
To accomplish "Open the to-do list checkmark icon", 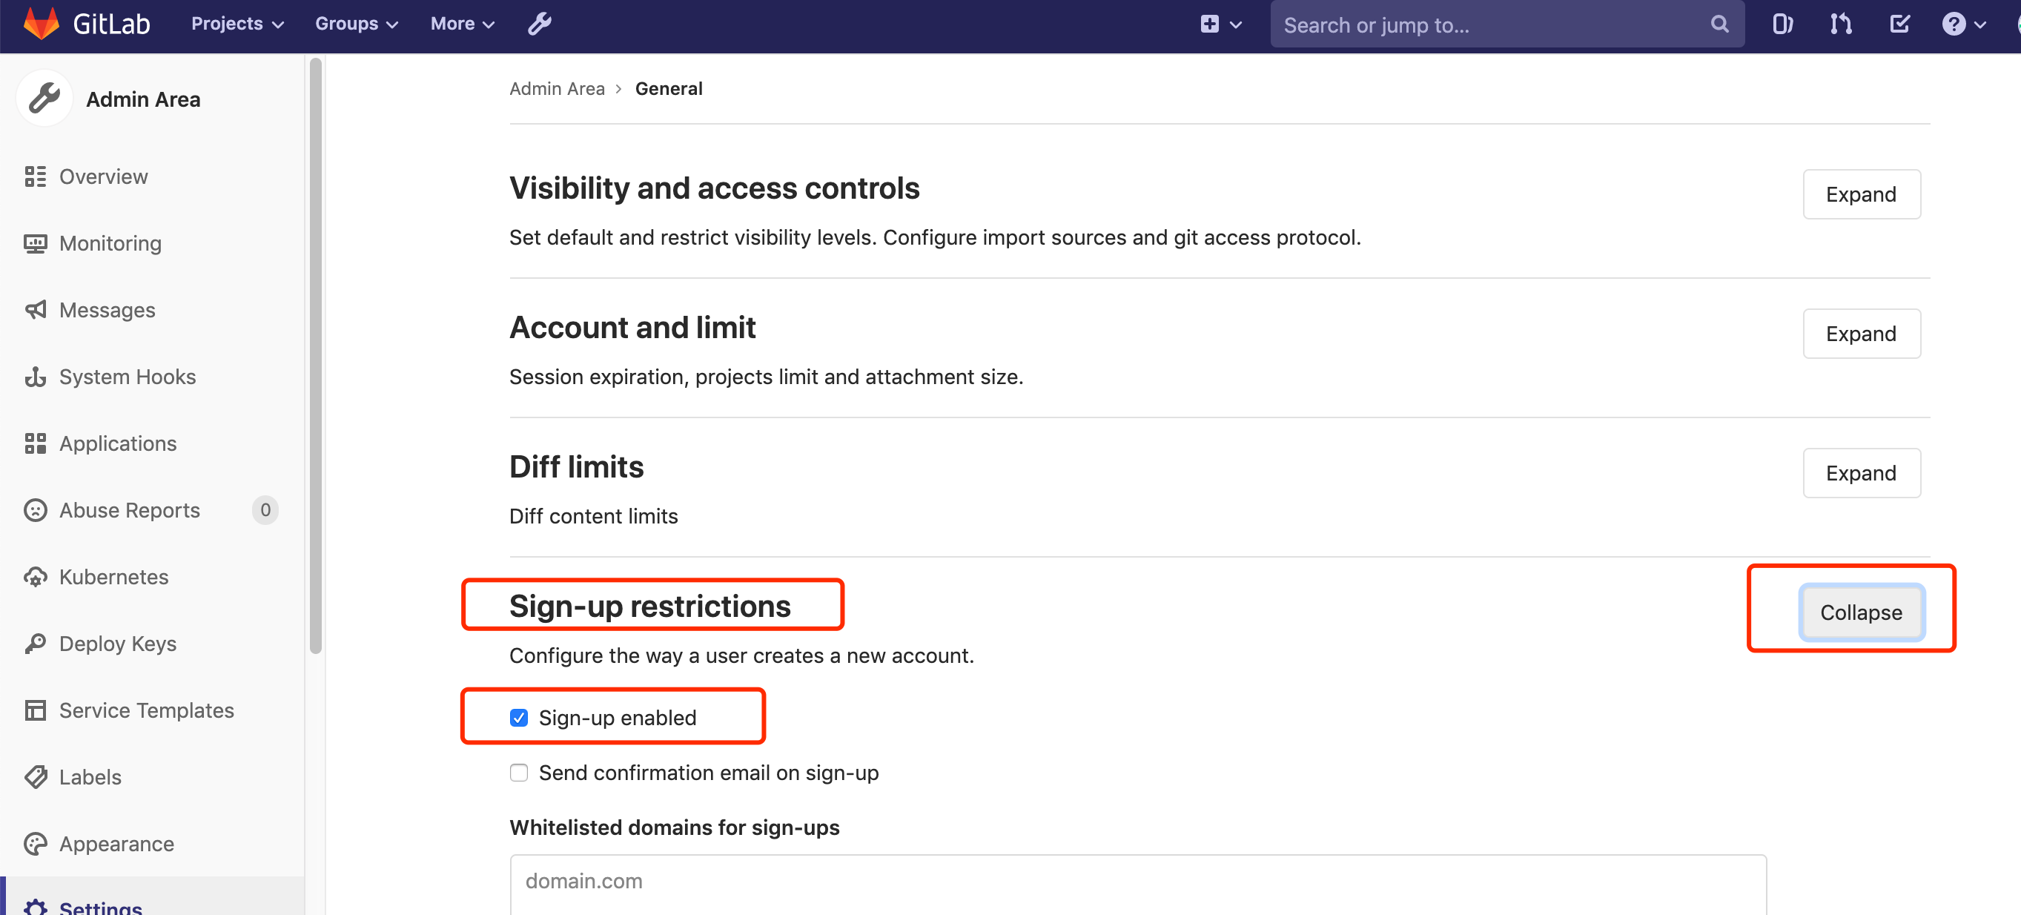I will [x=1899, y=24].
